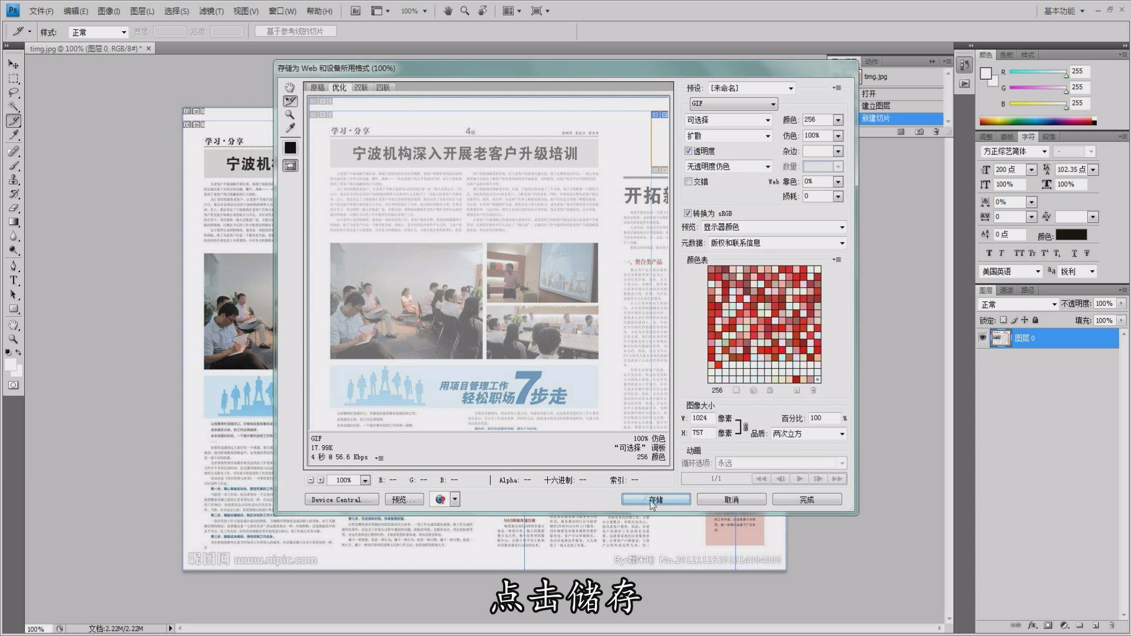Click the percent field showing 100
Viewport: 1131px width, 636px height.
[824, 418]
